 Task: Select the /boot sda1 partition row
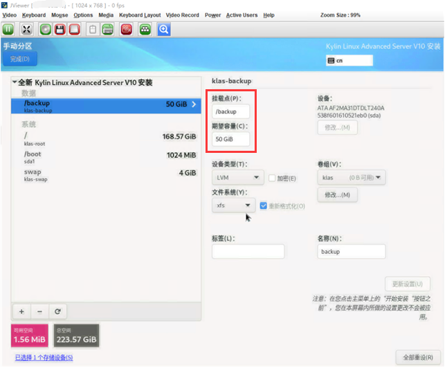pyautogui.click(x=106, y=157)
